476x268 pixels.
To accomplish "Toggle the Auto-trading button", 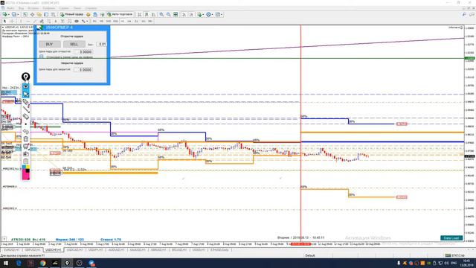I will tap(120, 14).
